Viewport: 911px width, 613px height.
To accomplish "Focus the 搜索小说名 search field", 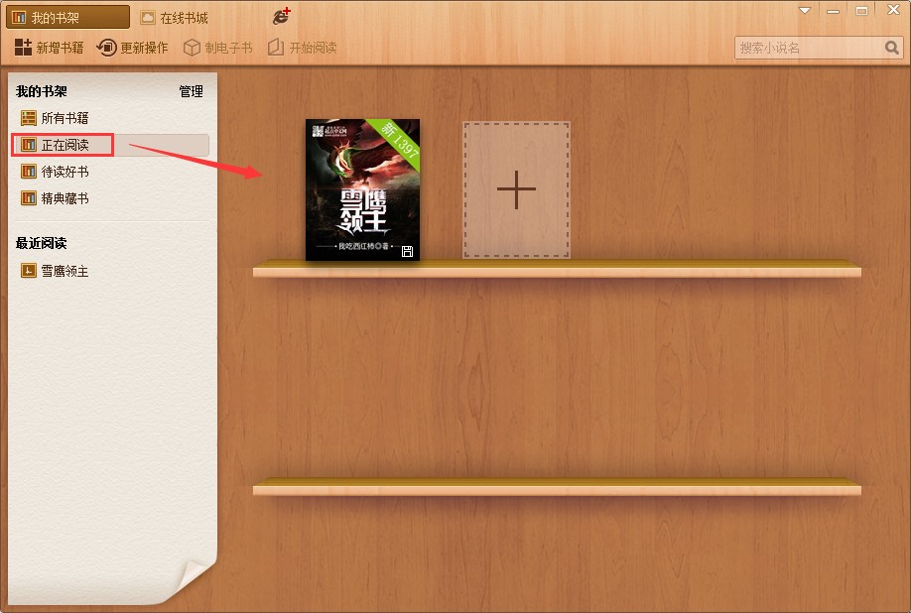I will tap(809, 48).
